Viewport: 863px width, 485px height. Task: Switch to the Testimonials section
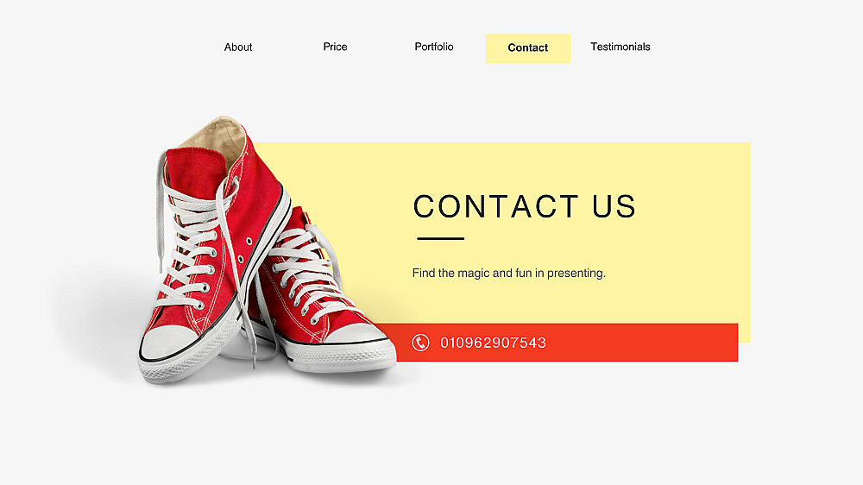[x=620, y=47]
